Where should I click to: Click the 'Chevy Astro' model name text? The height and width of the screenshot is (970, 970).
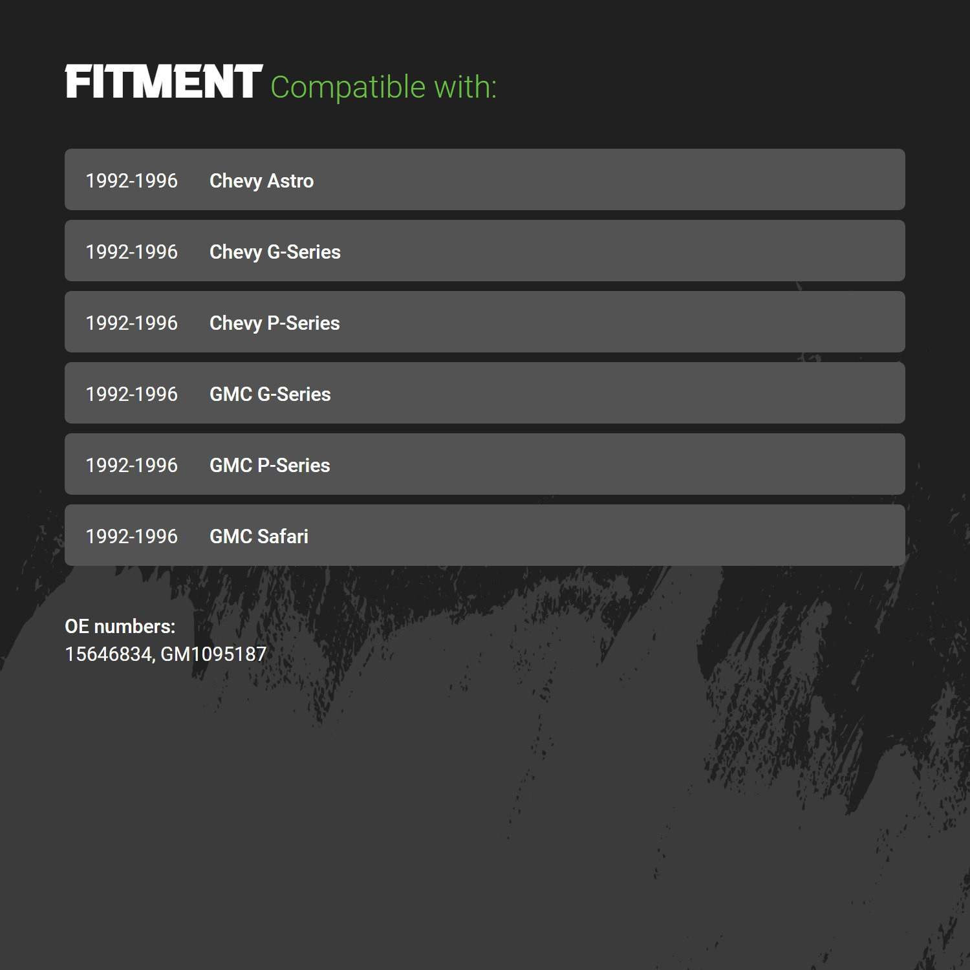(x=261, y=181)
